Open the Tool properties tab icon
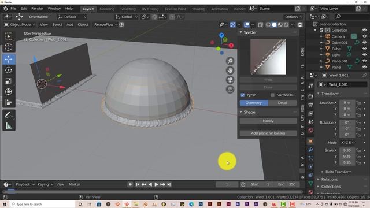The image size is (370, 208). 310,86
